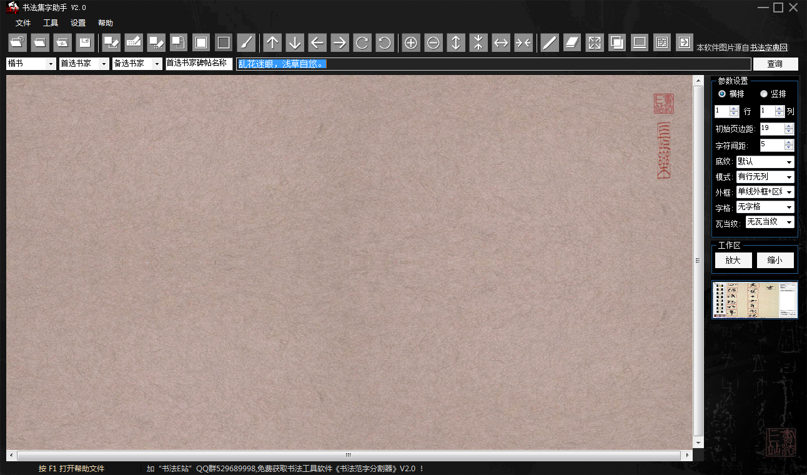The width and height of the screenshot is (807, 475).
Task: Open the 工具 menu
Action: (51, 23)
